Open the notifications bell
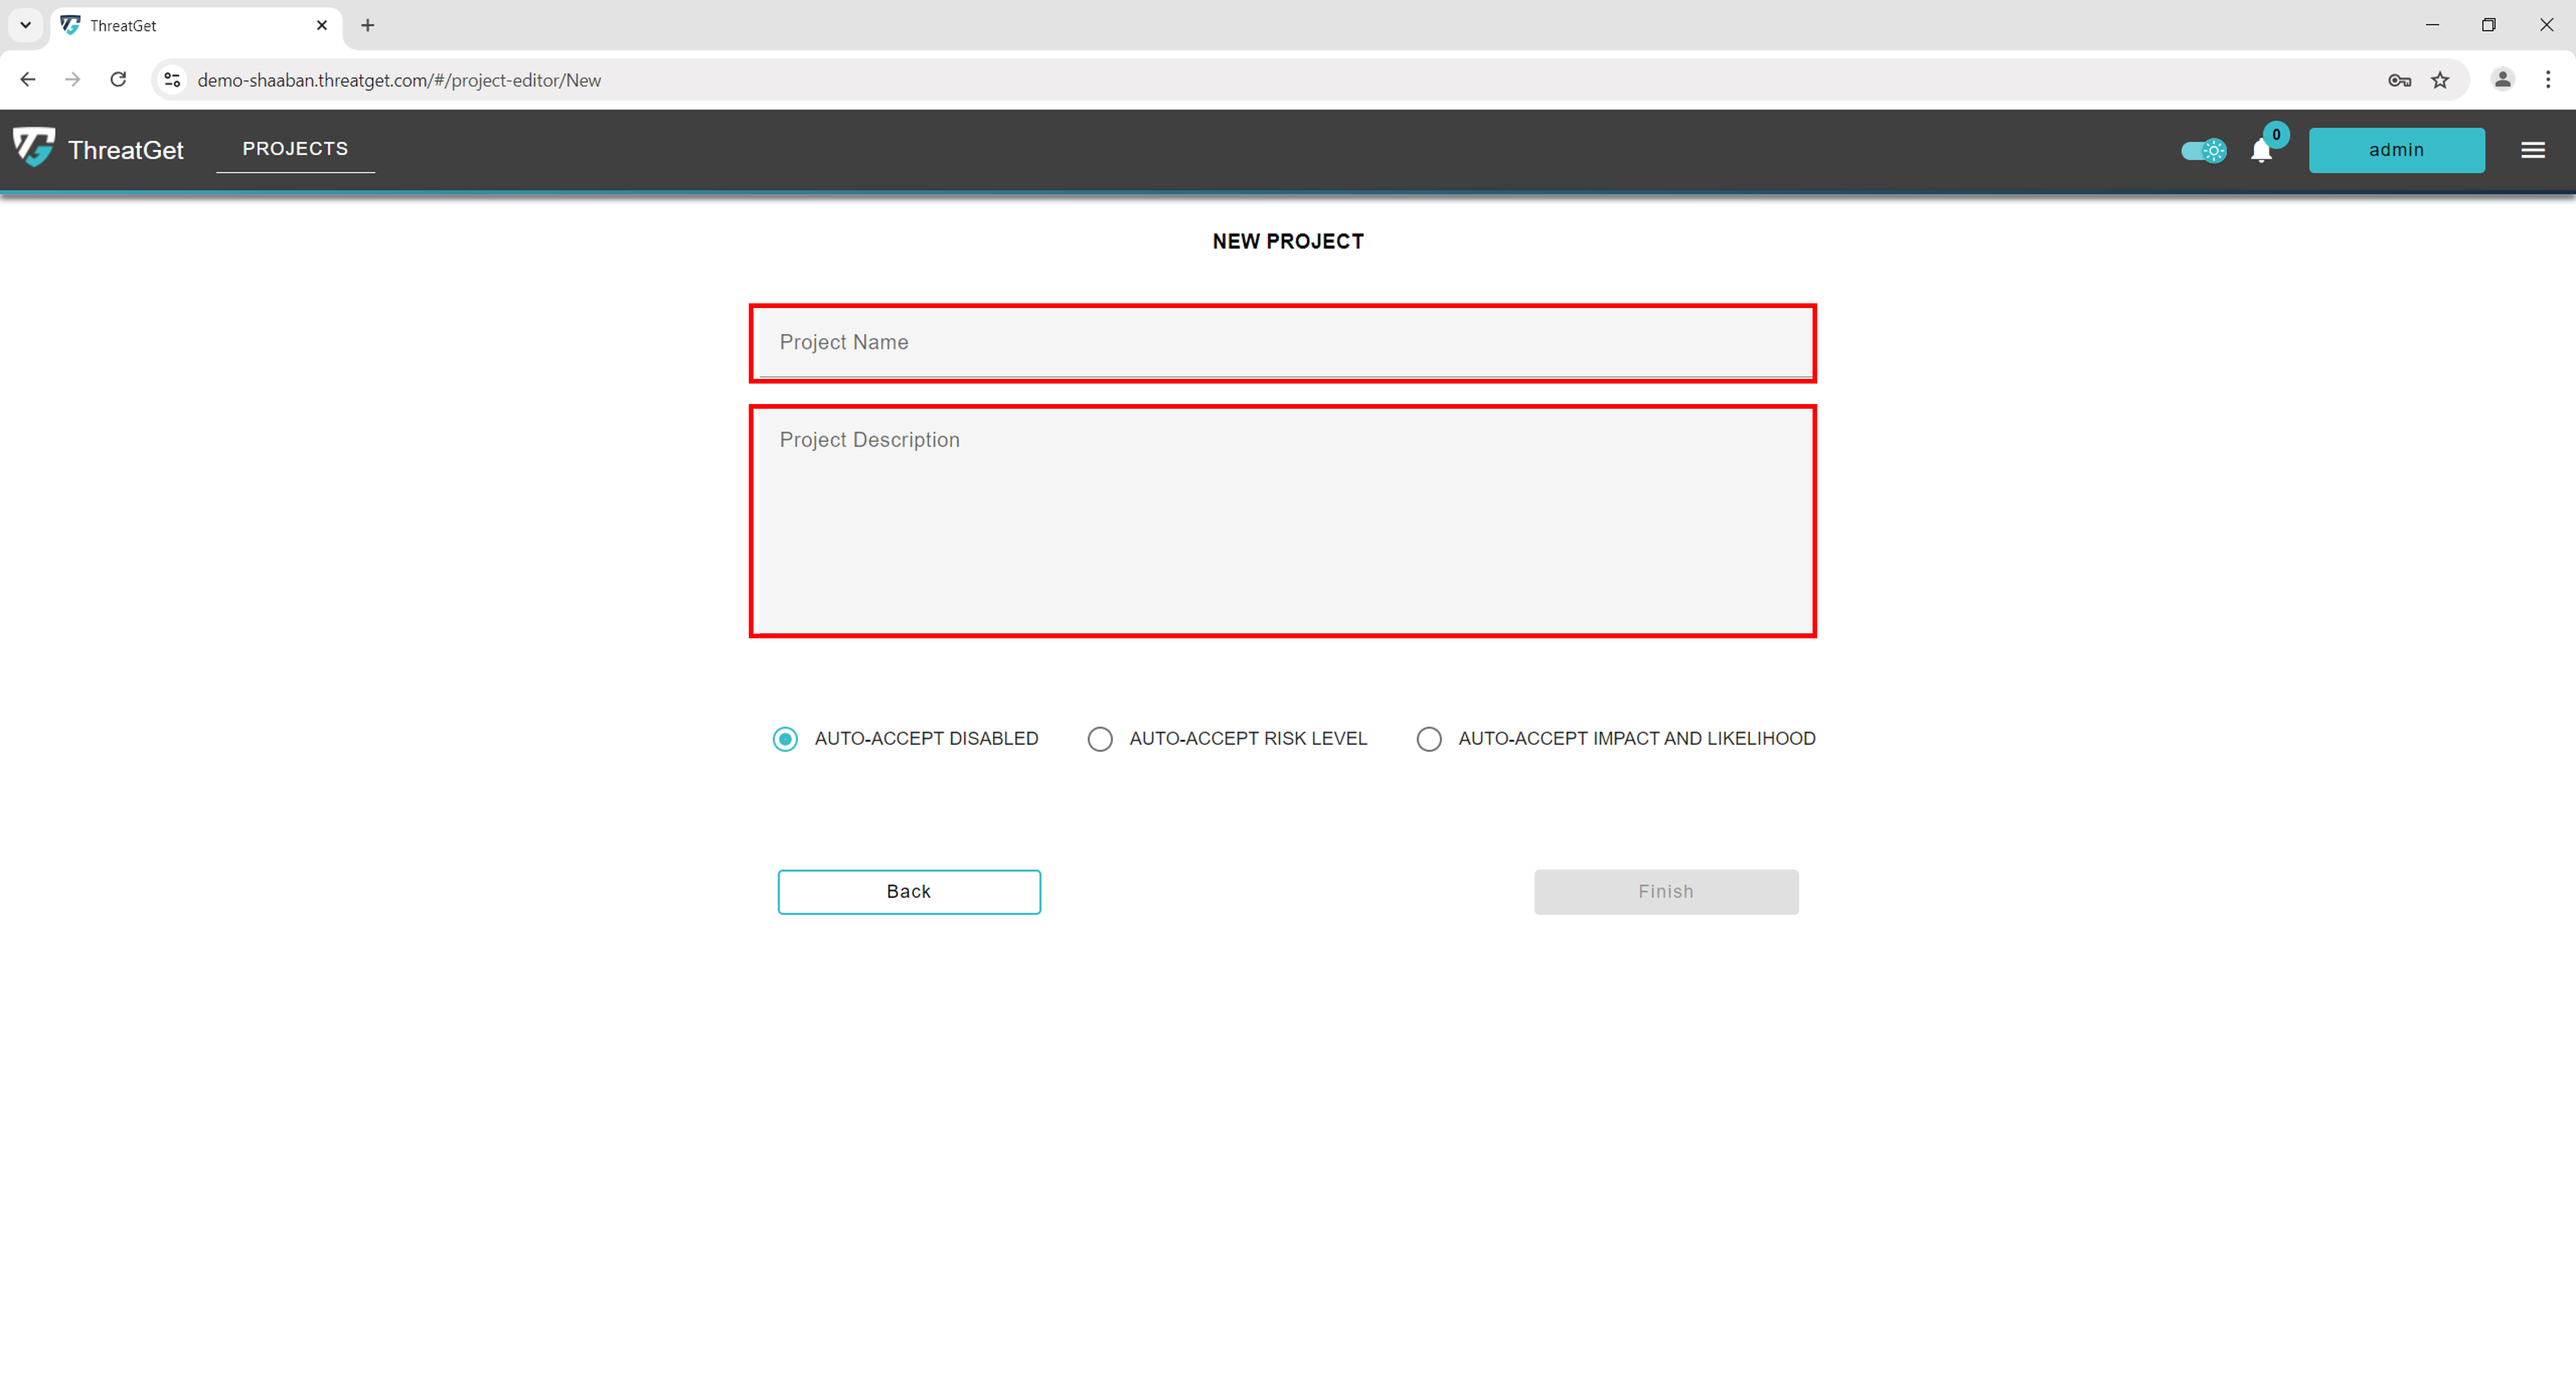The width and height of the screenshot is (2576, 1399). [2261, 151]
